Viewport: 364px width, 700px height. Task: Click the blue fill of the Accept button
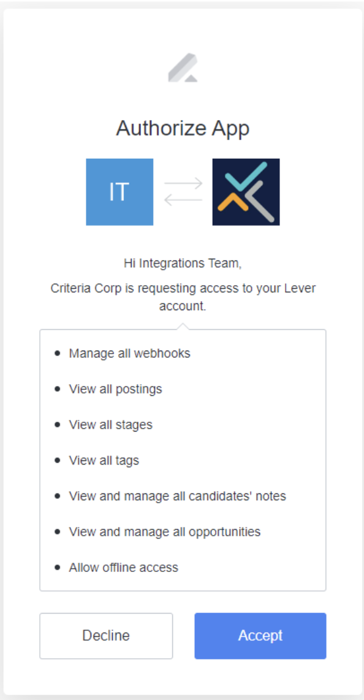[260, 636]
